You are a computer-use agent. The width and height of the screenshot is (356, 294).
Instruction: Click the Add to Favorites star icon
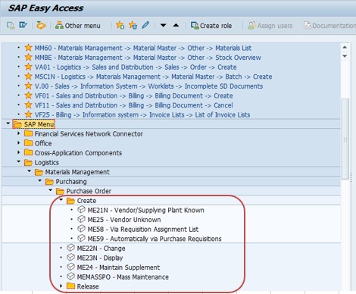click(x=120, y=26)
